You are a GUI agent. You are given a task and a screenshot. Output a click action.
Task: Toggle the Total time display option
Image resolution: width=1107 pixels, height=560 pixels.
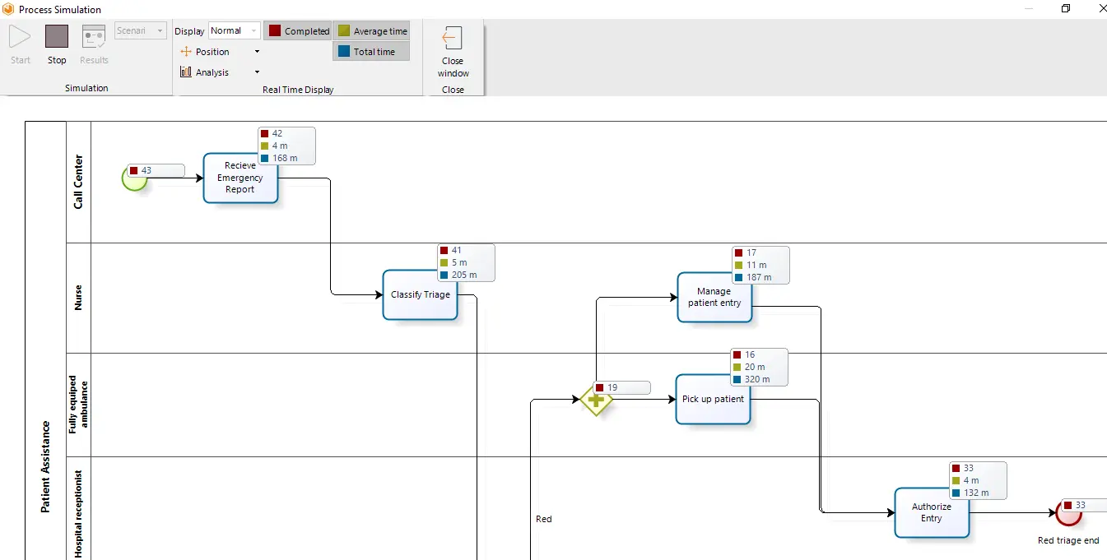(371, 52)
